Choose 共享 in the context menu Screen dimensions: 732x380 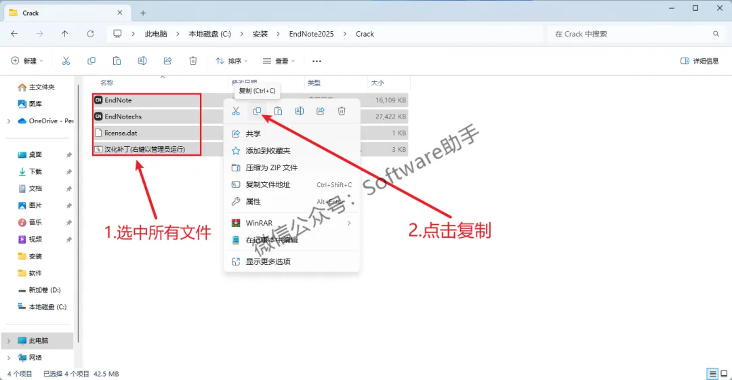[x=291, y=133]
